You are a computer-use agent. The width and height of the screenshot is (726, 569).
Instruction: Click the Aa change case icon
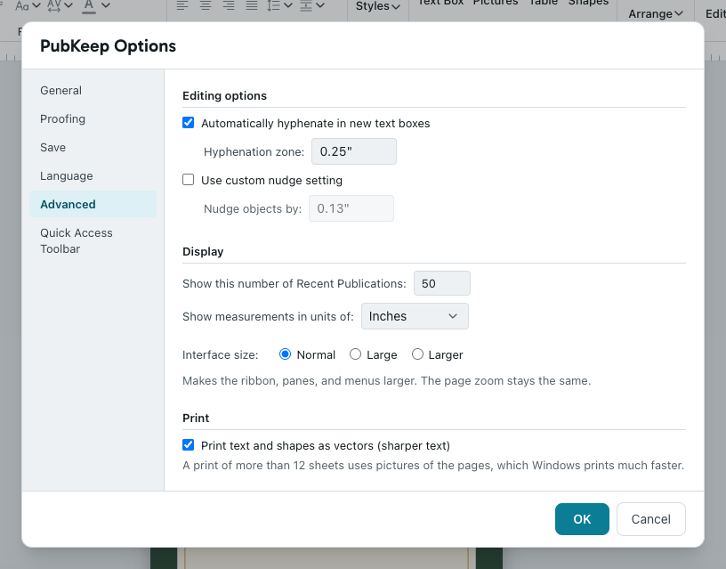coord(21,5)
